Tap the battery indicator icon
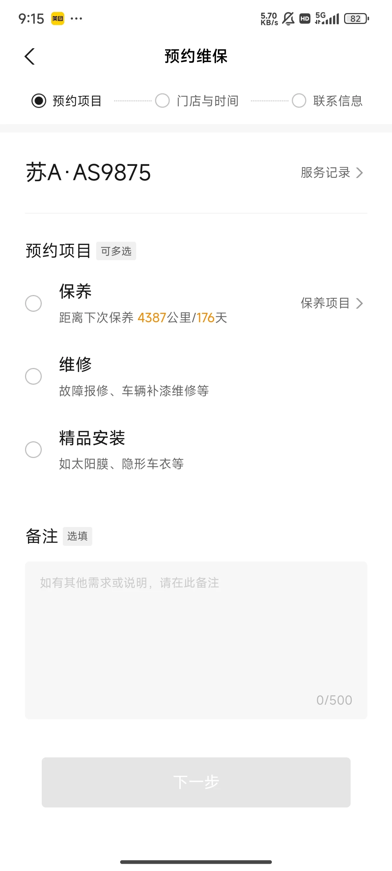 tap(356, 19)
